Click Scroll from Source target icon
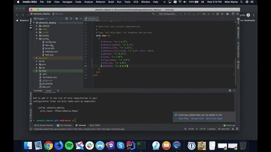Viewport: 271px width, 152px height. click(67, 19)
